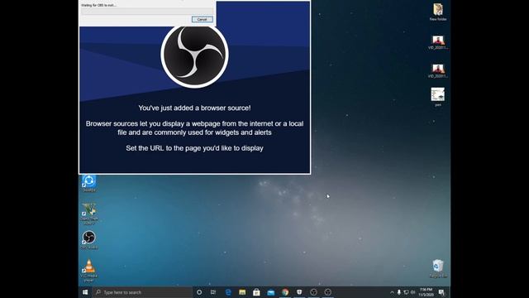Show hidden system tray icons
529x298 pixels.
click(x=392, y=292)
